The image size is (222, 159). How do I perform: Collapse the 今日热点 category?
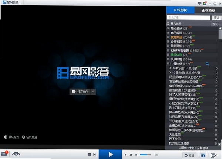pos(168,63)
